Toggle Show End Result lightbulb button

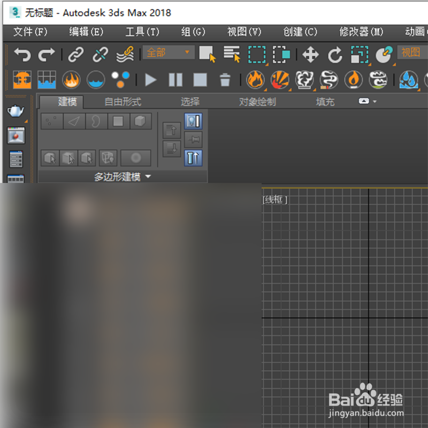click(x=193, y=121)
